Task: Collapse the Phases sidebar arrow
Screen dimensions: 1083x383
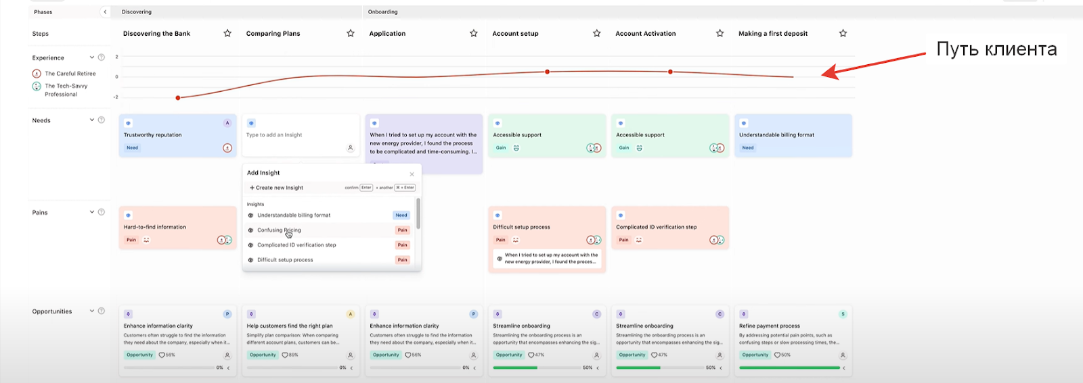Action: click(x=105, y=12)
